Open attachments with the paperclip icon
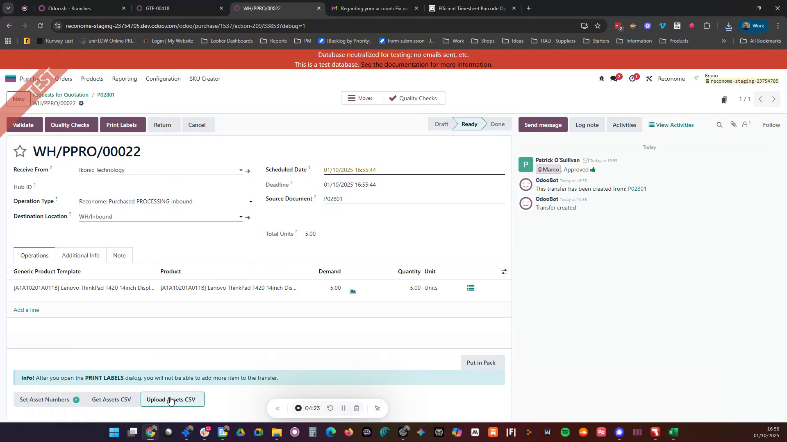 coord(734,124)
